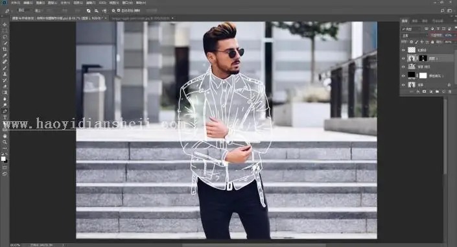Select the black layer mask thumbnail
Image resolution: width=457 pixels, height=247 pixels.
(423, 58)
